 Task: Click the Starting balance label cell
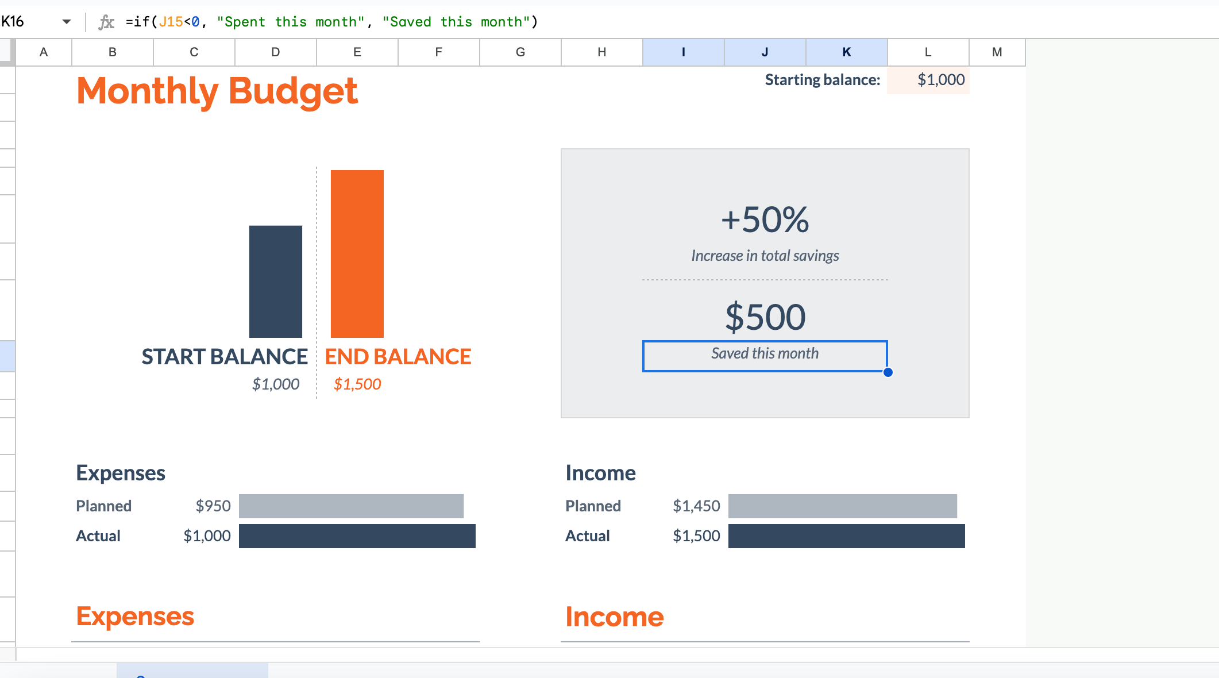click(x=821, y=80)
